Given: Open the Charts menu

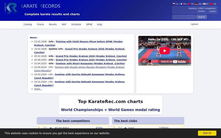Looking at the screenshot, I should click(41, 24).
